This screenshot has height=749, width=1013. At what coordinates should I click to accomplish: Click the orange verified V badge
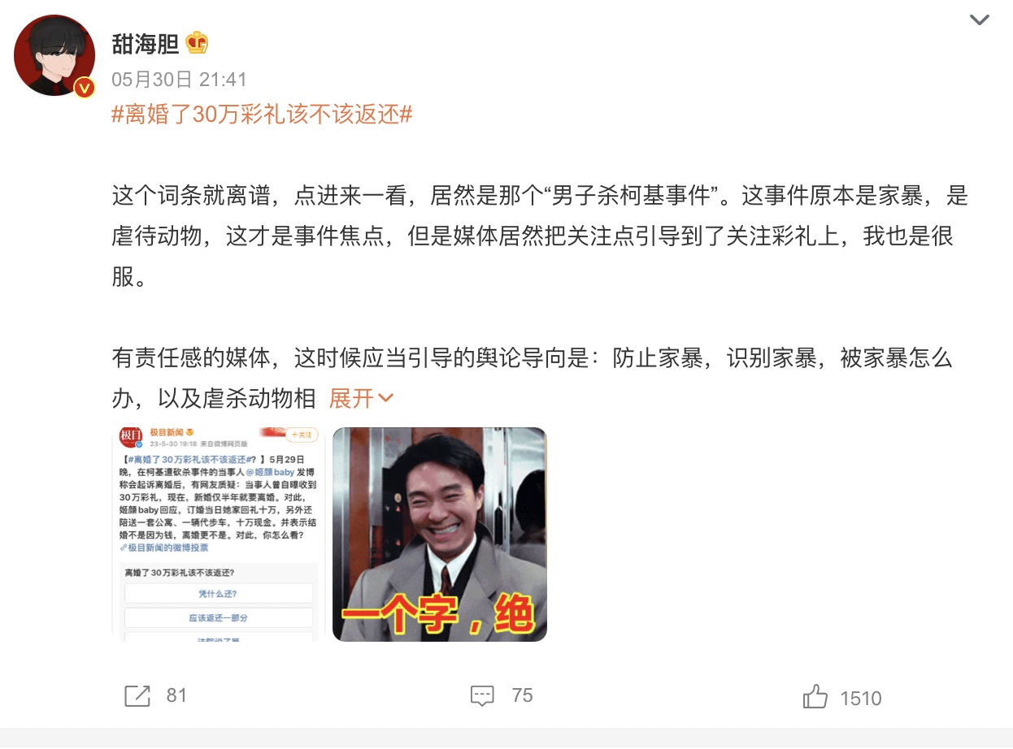(x=85, y=88)
